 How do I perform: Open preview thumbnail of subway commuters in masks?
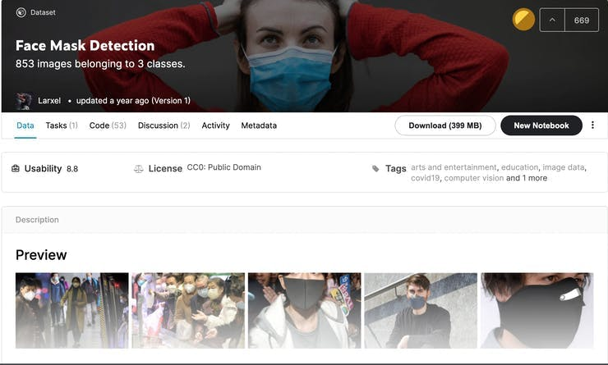click(71, 310)
